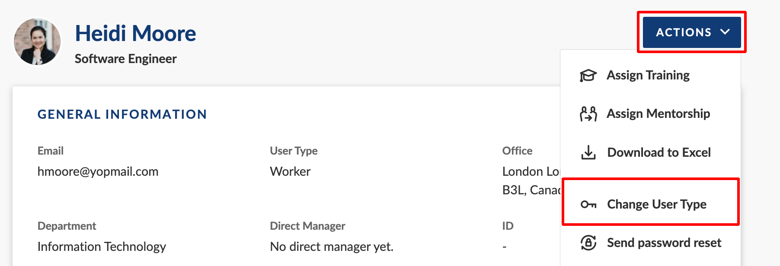The width and height of the screenshot is (780, 266).
Task: Click Heidi Moore's profile photo
Action: [x=38, y=42]
